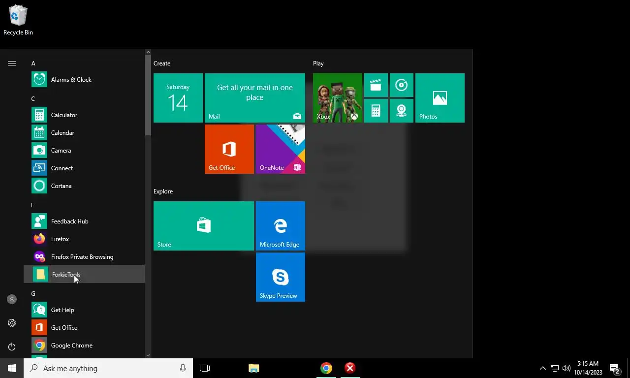Viewport: 630px width, 378px height.
Task: Open the Saturday 14 calendar tile
Action: click(x=178, y=98)
